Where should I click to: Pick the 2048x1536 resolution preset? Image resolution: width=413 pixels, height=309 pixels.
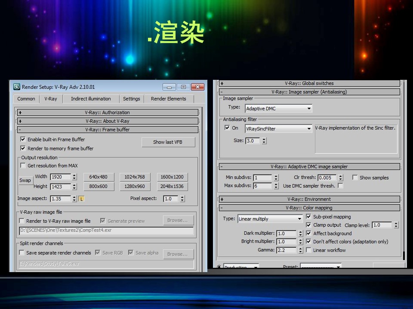(x=172, y=187)
